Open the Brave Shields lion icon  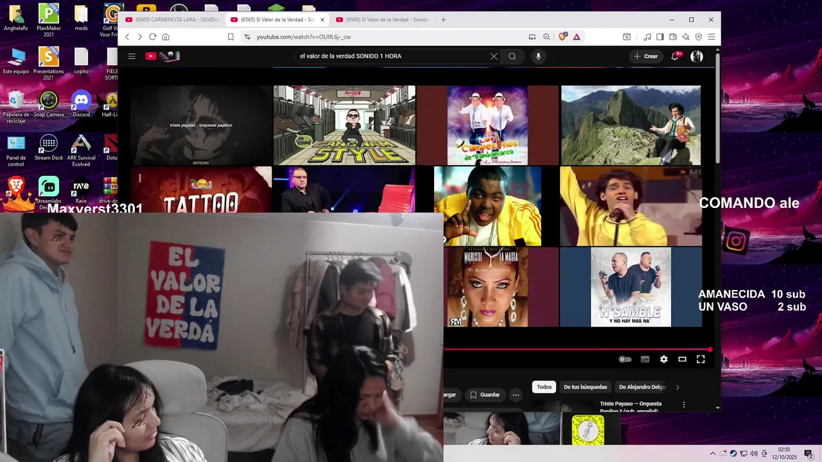pos(563,37)
